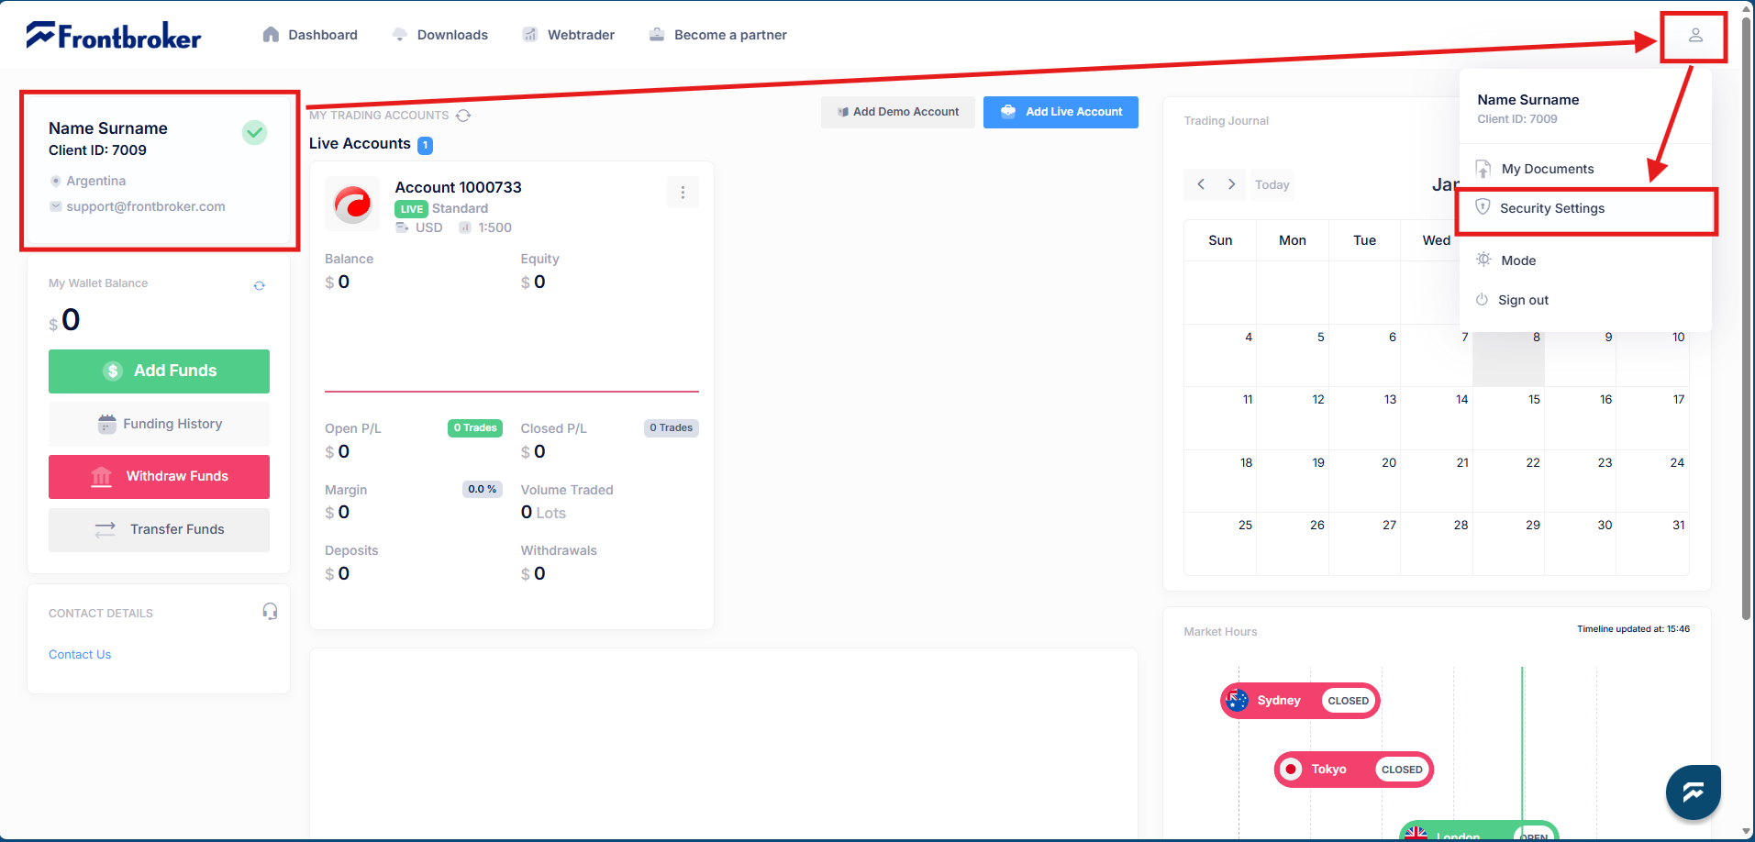Open the Account 1000733 three-dot menu
Image resolution: width=1755 pixels, height=842 pixels.
[683, 193]
